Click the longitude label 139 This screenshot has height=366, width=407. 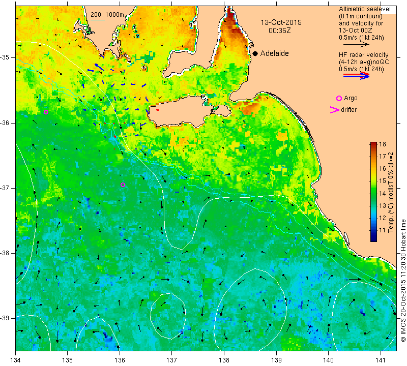pos(276,360)
